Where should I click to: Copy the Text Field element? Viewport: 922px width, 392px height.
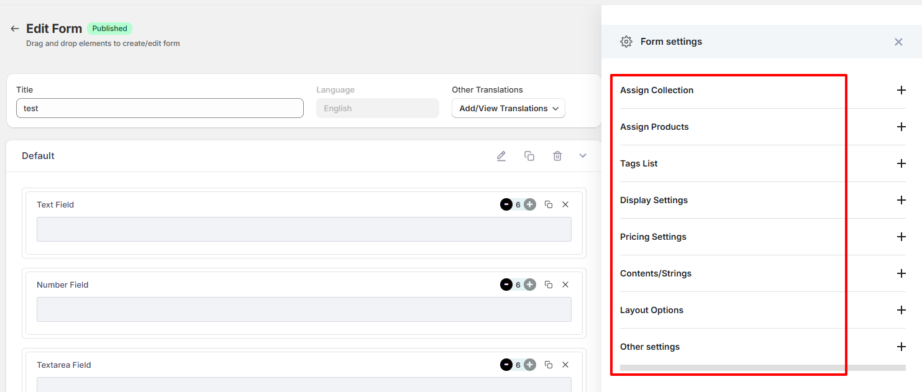tap(549, 204)
